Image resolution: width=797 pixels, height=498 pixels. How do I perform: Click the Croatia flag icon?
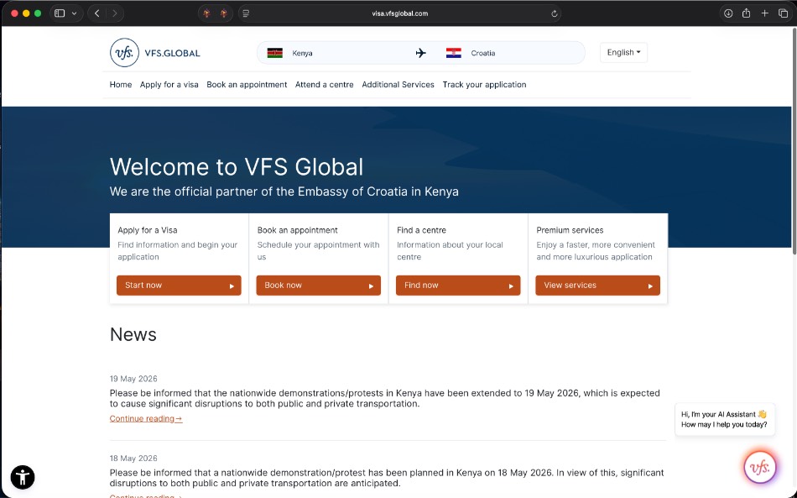(453, 53)
